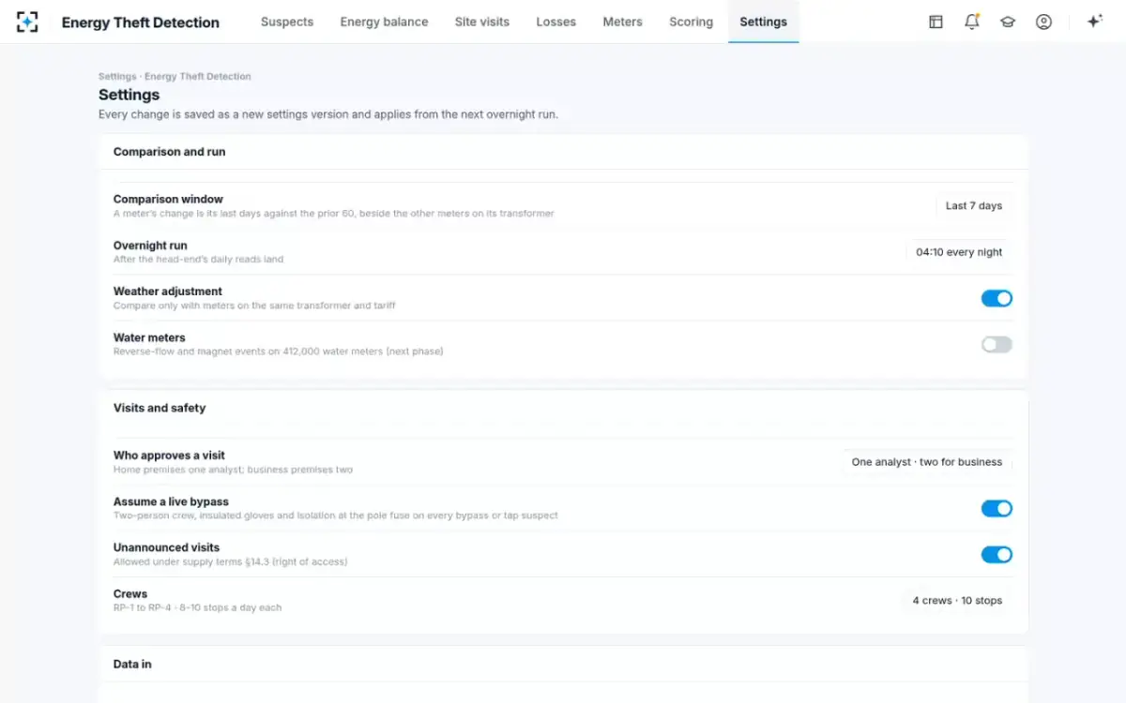Switch to the Suspects tab
The image size is (1126, 703).
[287, 22]
